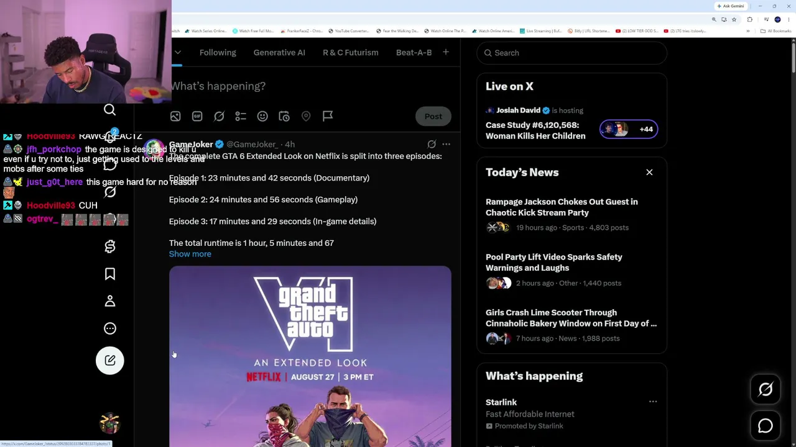The height and width of the screenshot is (447, 796).
Task: Close the Today's News panel
Action: tap(649, 173)
